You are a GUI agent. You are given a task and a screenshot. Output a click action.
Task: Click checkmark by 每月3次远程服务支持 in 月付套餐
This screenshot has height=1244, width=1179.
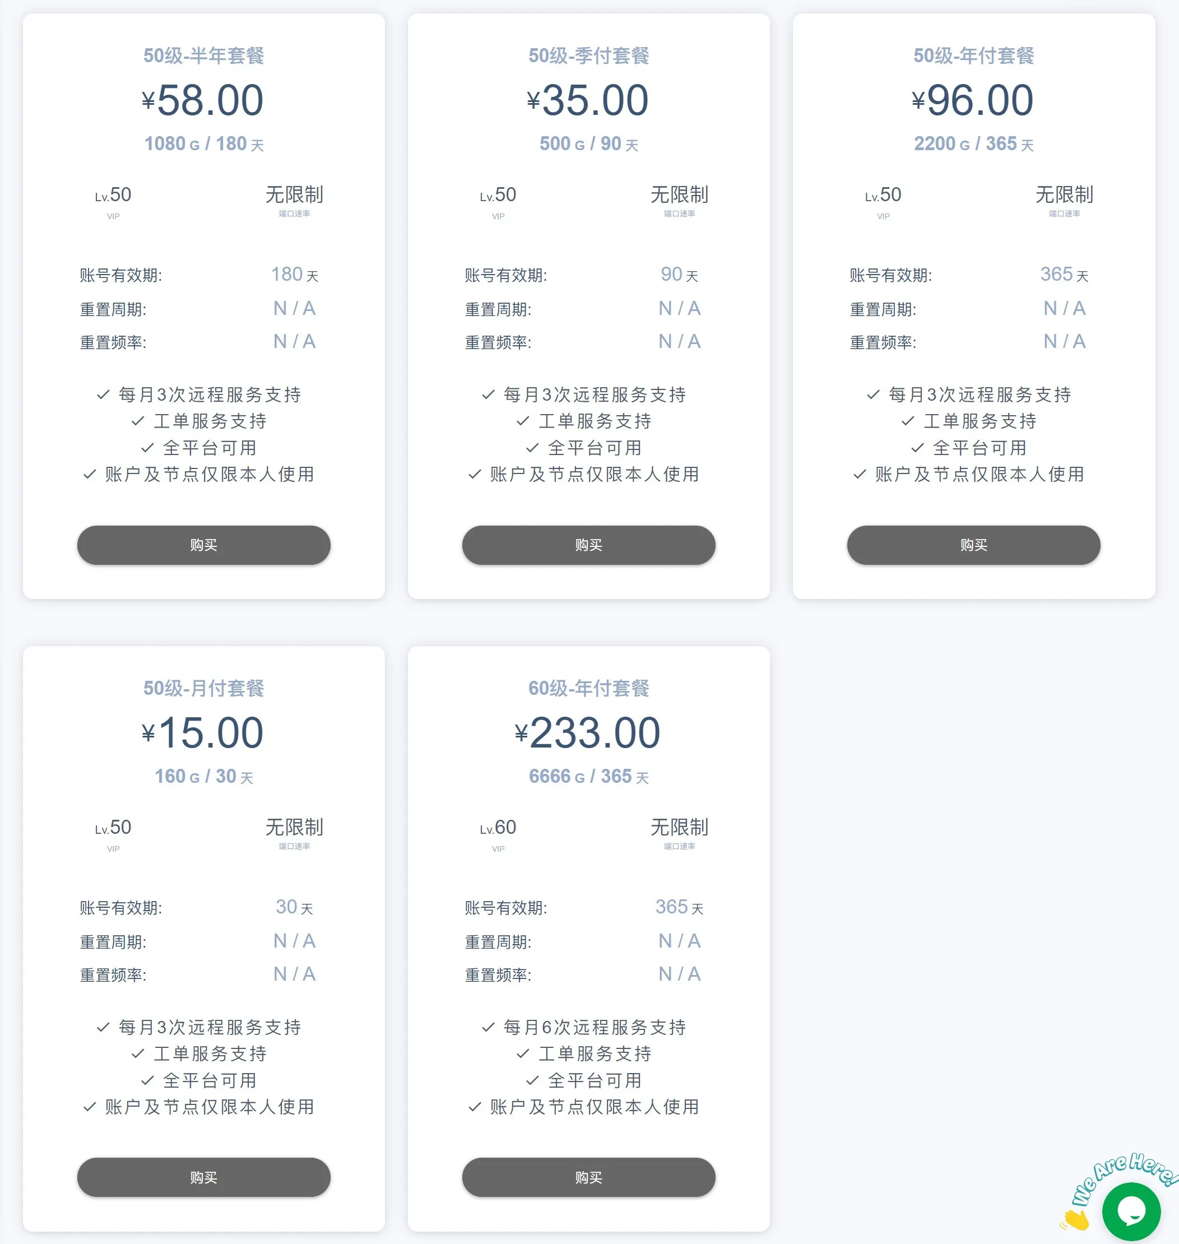click(103, 1027)
